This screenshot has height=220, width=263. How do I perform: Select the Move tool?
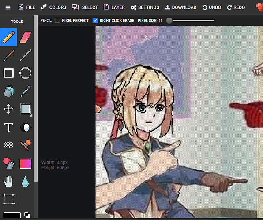[8, 109]
